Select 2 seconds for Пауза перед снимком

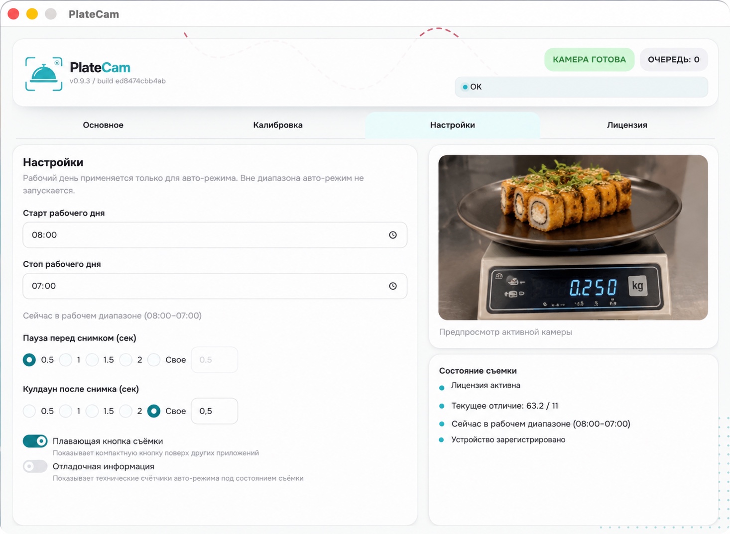(126, 360)
